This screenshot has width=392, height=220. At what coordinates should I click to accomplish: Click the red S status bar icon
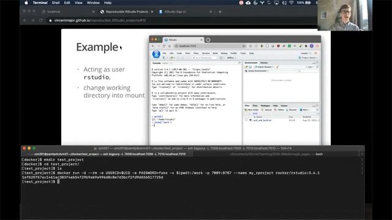click(x=241, y=2)
